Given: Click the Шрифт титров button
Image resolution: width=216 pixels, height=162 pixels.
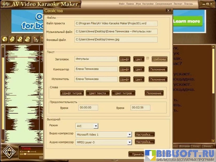Looking at the screenshot, I should [72, 93].
